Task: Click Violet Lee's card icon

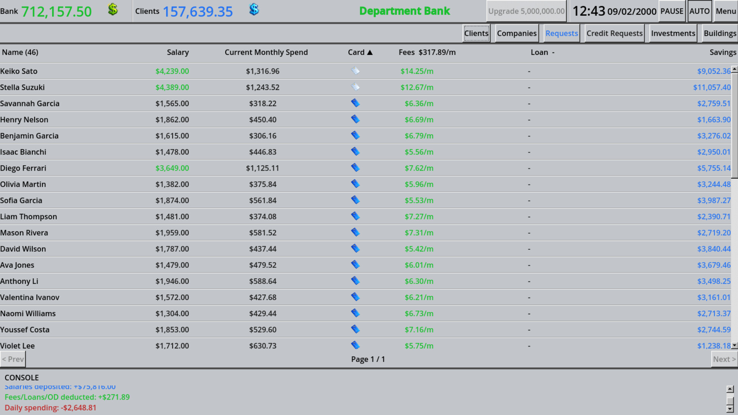Action: point(355,345)
